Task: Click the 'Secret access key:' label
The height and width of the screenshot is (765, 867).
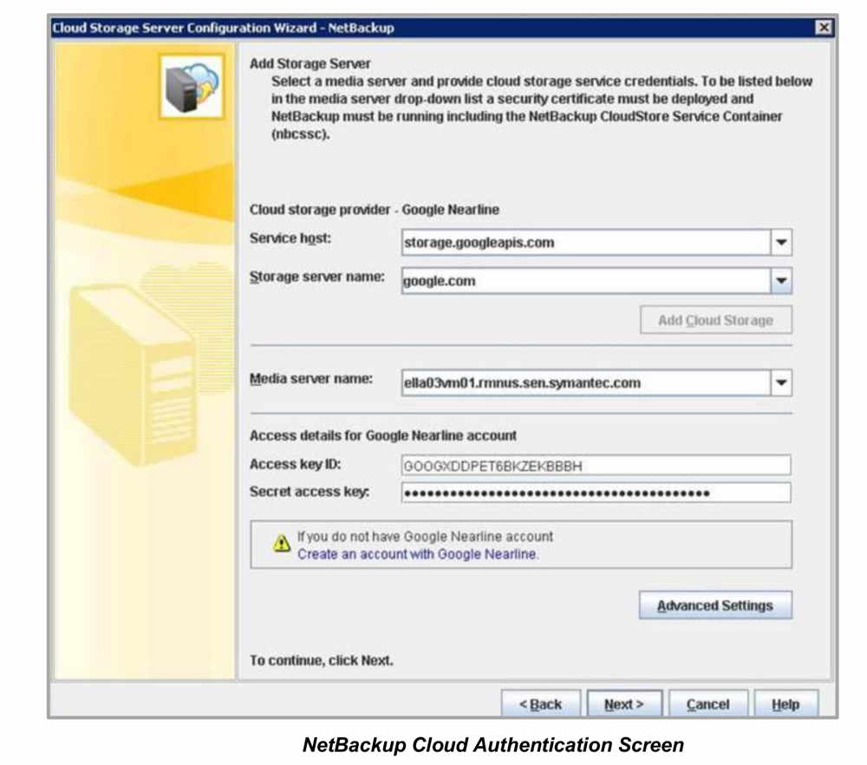Action: (x=310, y=492)
